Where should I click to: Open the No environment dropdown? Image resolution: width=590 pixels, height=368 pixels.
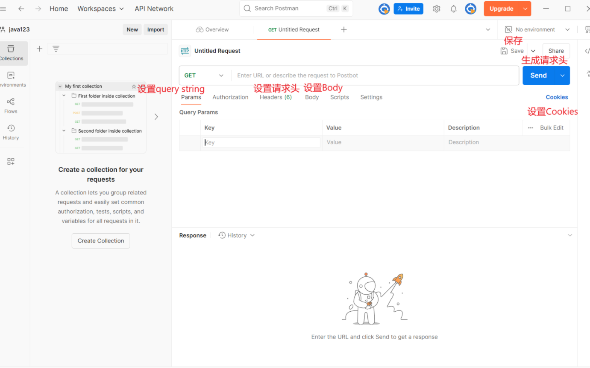537,29
